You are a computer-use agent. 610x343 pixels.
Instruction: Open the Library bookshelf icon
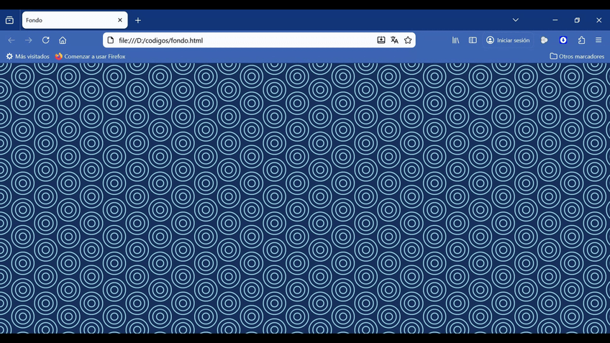coord(455,40)
